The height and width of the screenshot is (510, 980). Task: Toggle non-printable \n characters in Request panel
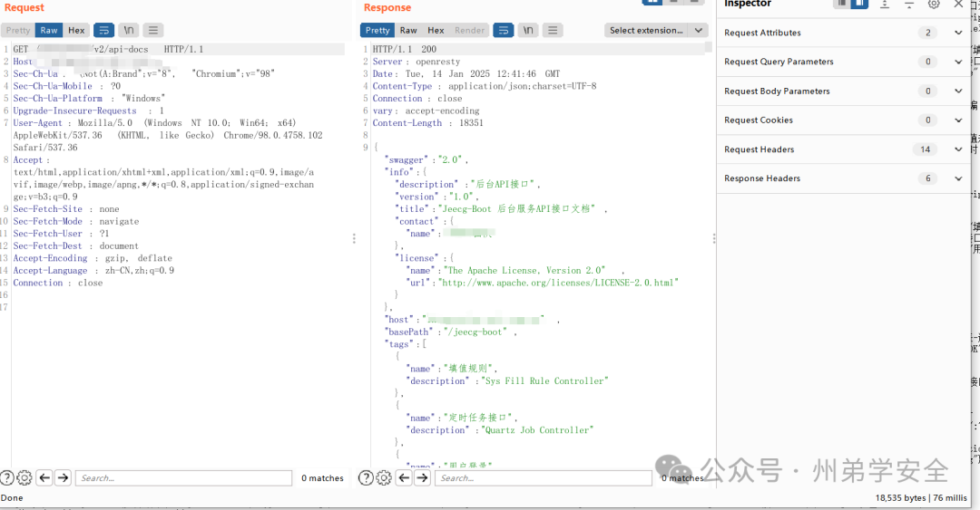click(128, 30)
